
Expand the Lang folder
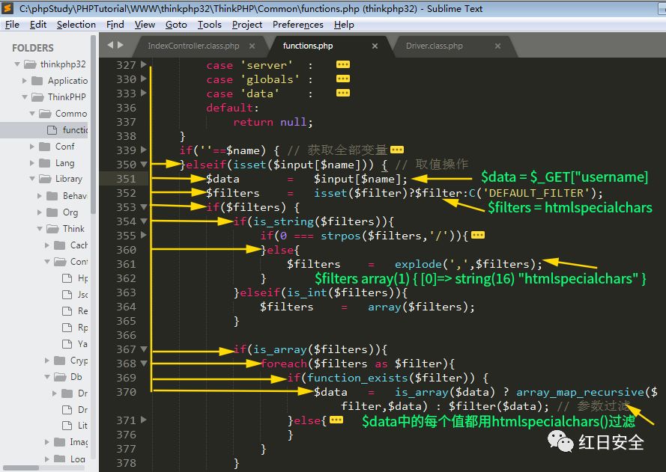(32, 163)
